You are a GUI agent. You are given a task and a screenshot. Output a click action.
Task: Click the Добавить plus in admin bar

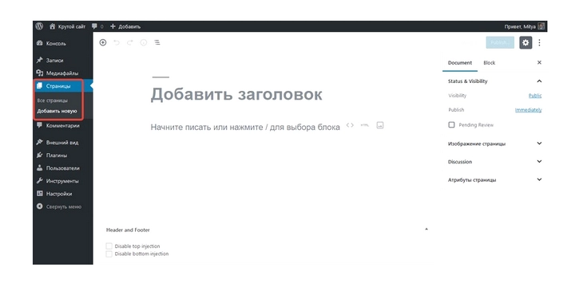(125, 26)
